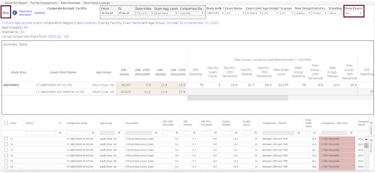
Task: Open the Exam Name dropdown
Action: pos(235,13)
